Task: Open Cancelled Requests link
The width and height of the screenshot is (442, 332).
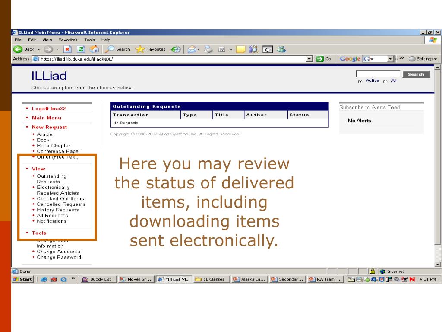Action: pos(61,204)
